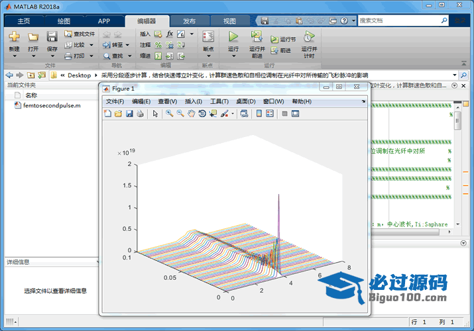Collapse the toolstrip ribbon
The height and width of the screenshot is (331, 474).
coord(463,63)
